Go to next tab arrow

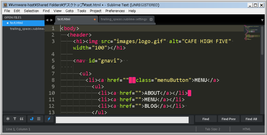(x=51, y=20)
